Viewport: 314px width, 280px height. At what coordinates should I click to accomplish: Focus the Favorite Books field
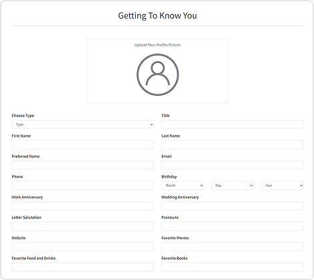point(232,267)
